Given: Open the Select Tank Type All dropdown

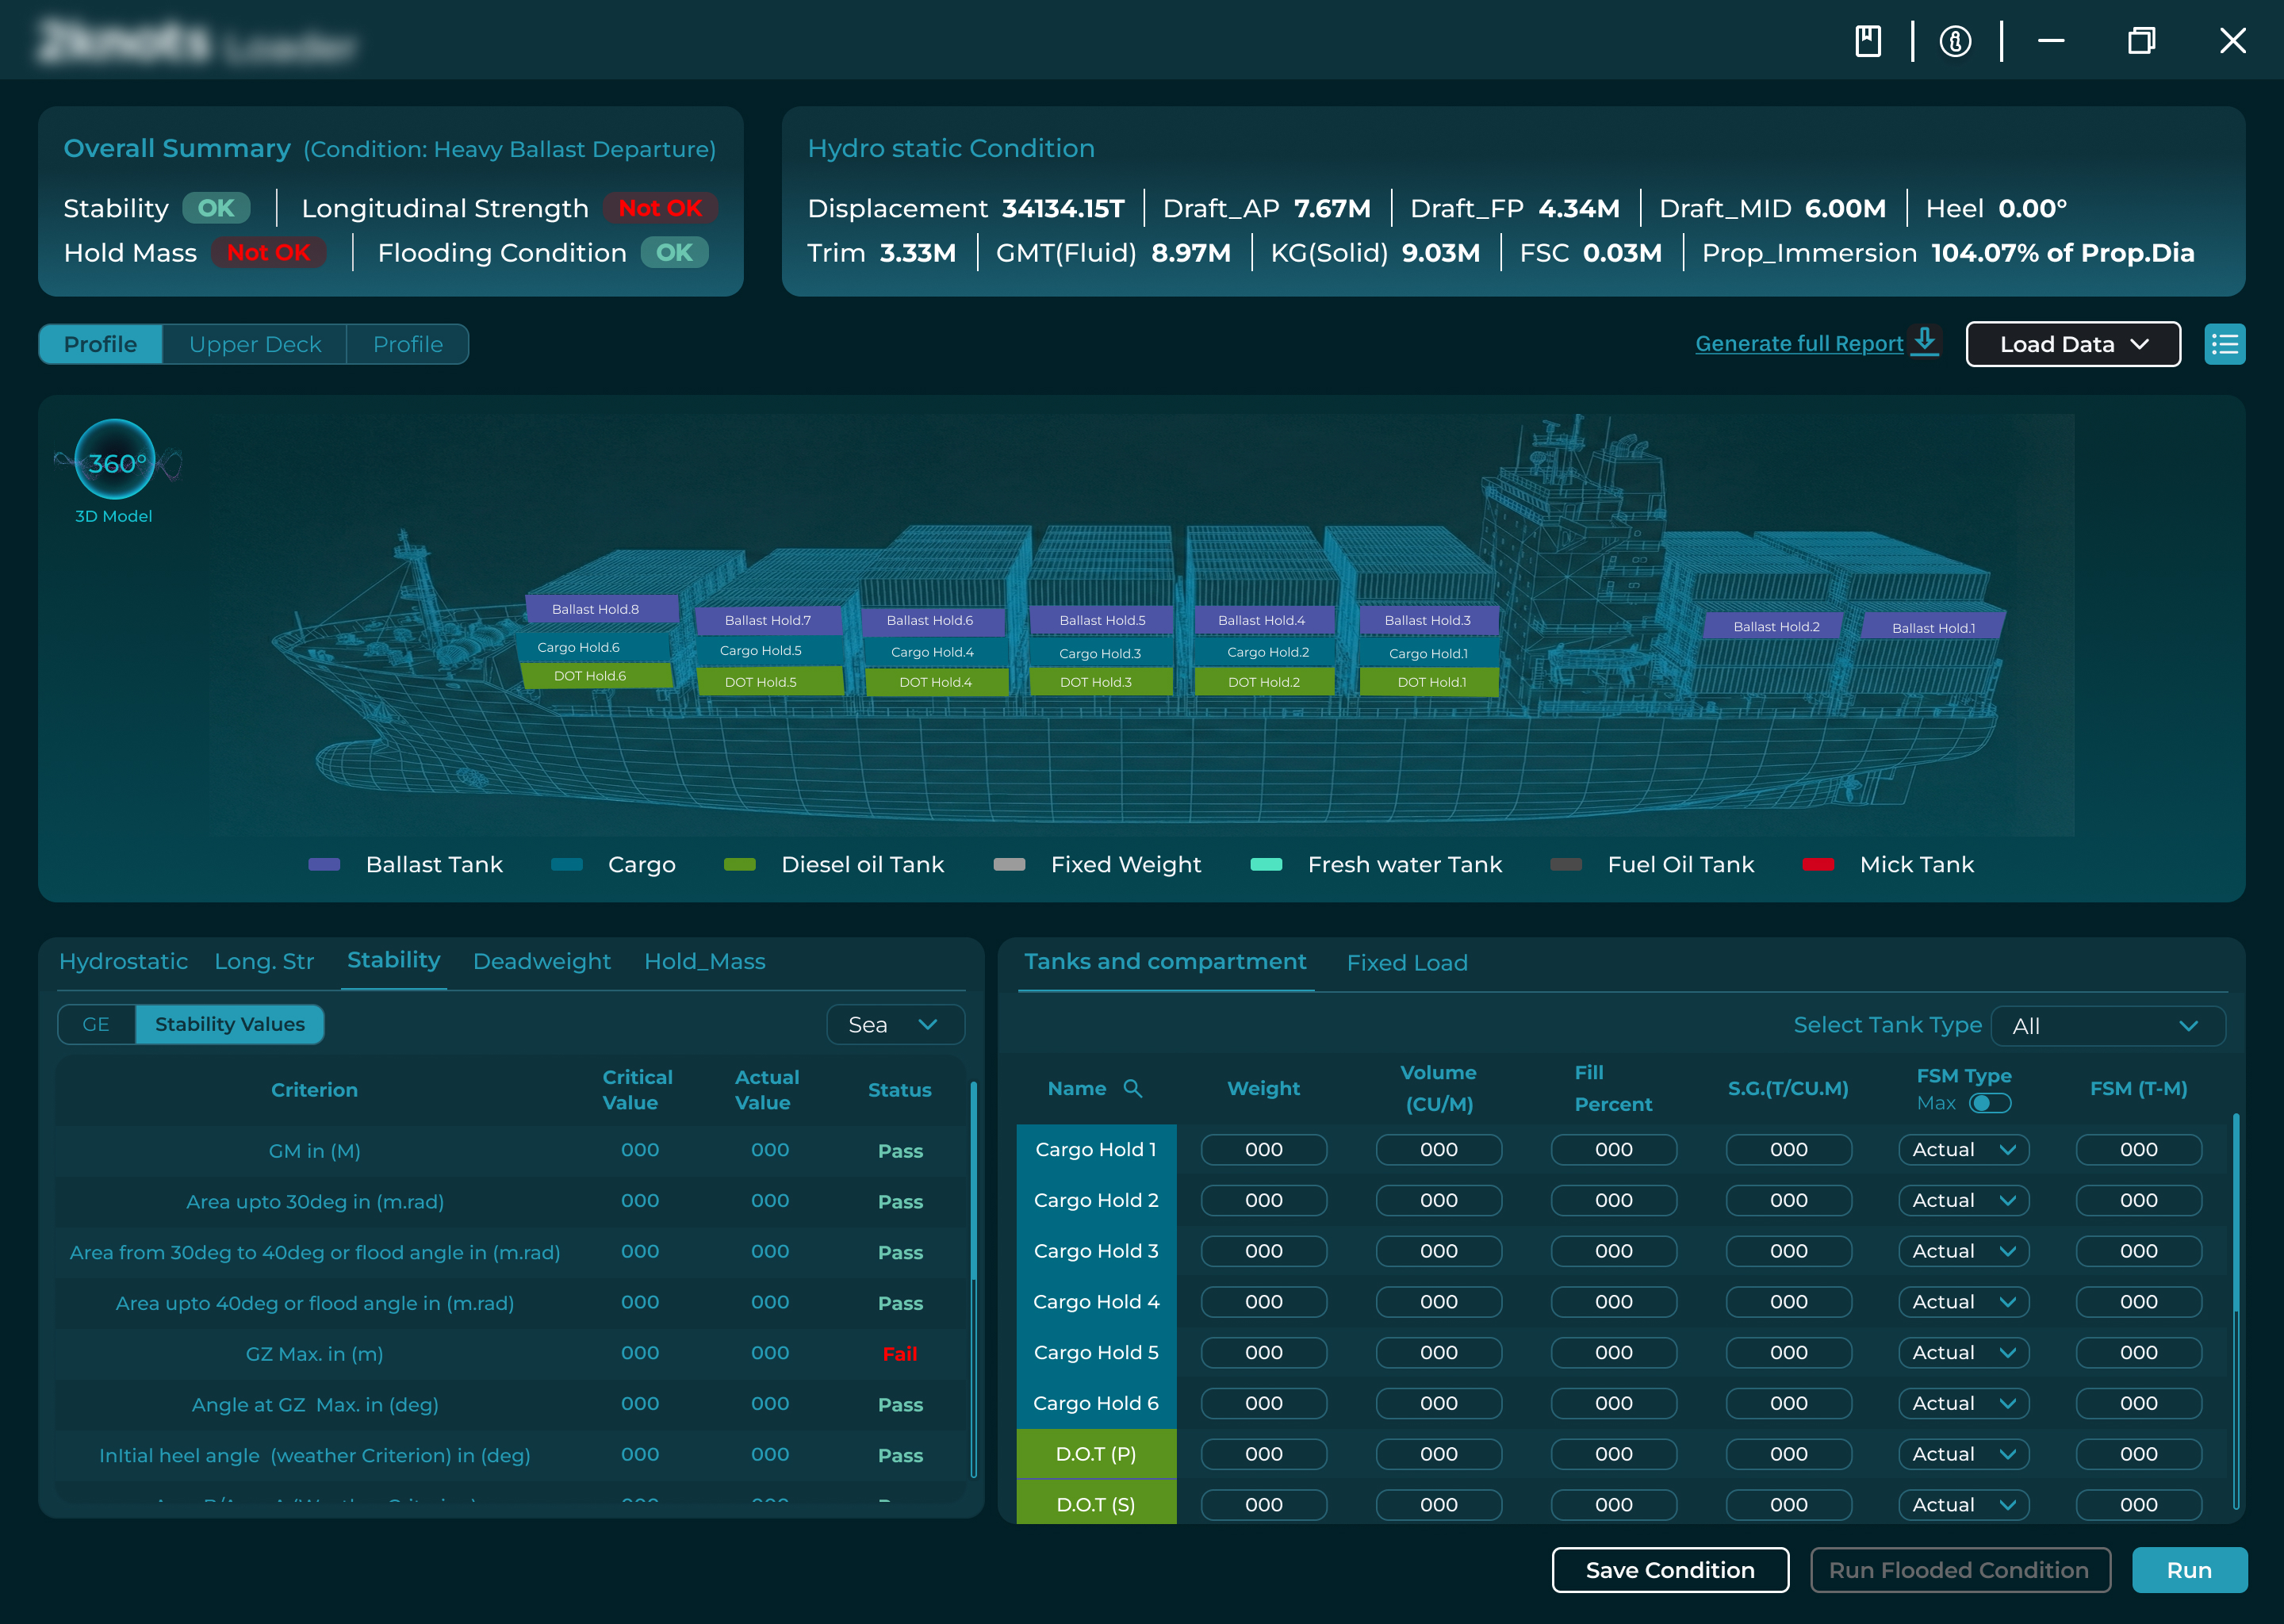Looking at the screenshot, I should (2107, 1026).
